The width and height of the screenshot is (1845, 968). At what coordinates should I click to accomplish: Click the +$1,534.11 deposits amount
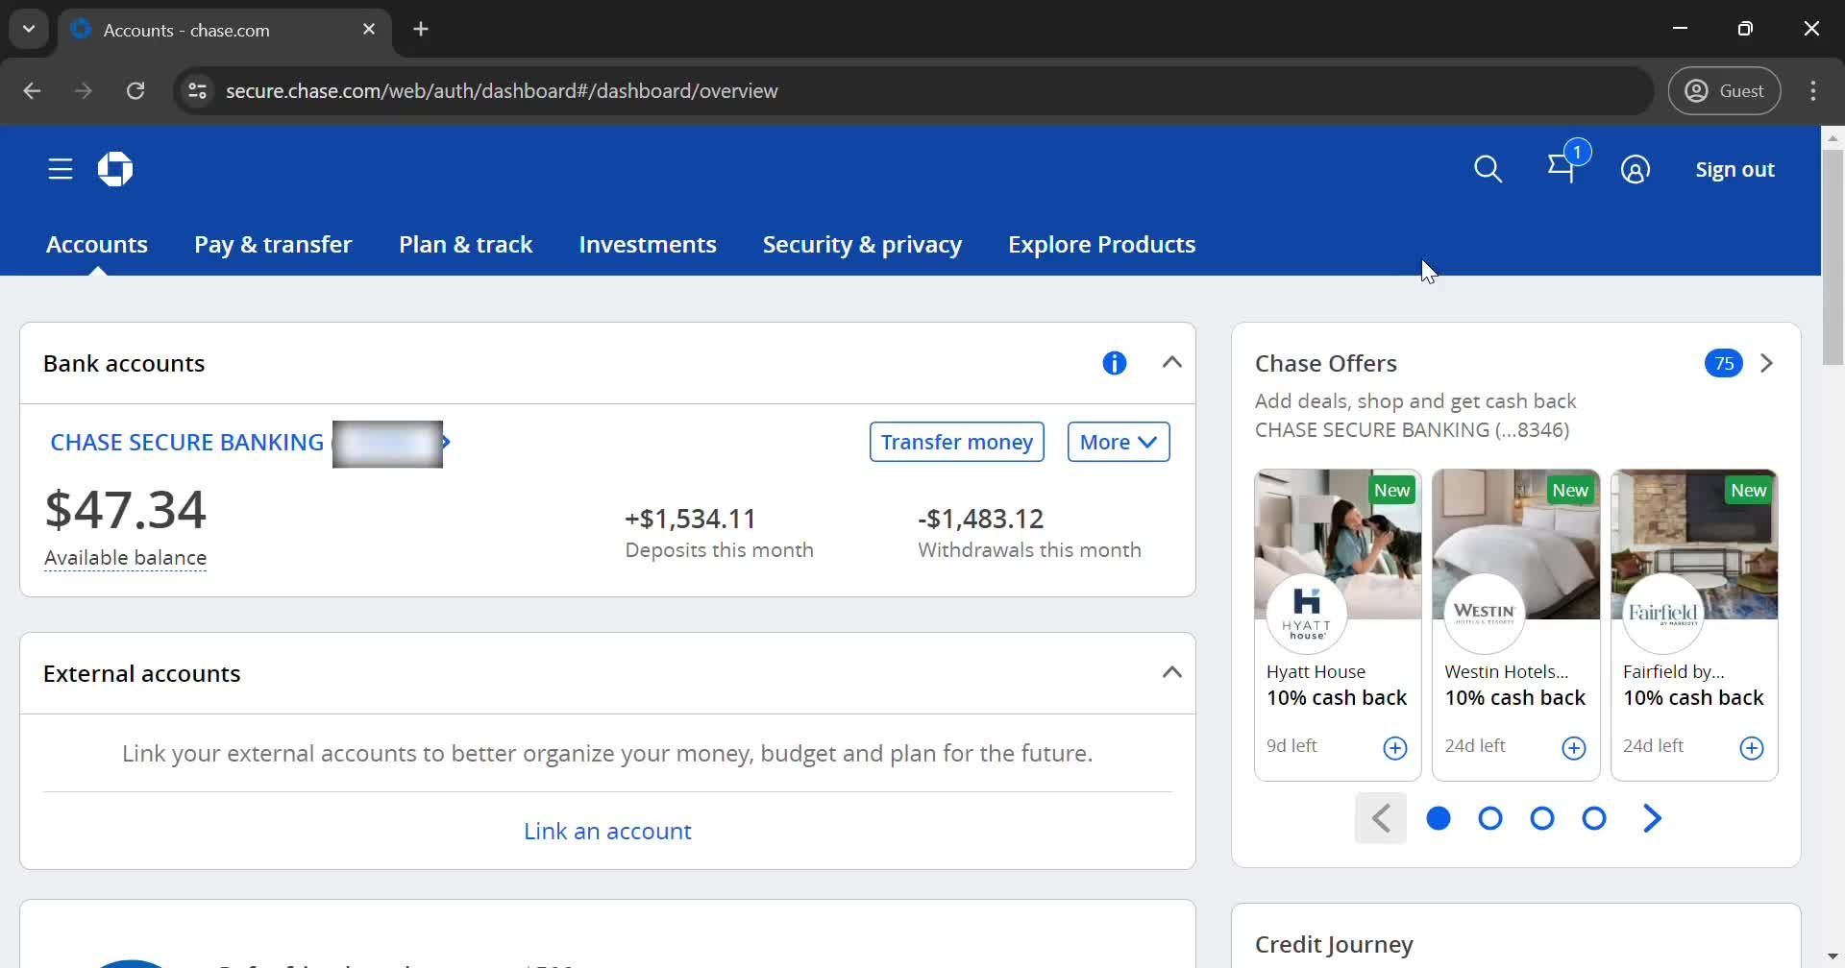690,519
